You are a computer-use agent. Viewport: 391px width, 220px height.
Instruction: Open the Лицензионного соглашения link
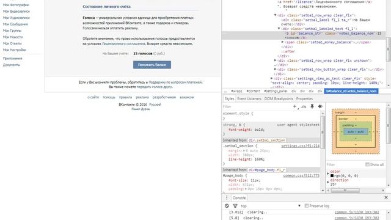[x=123, y=43]
